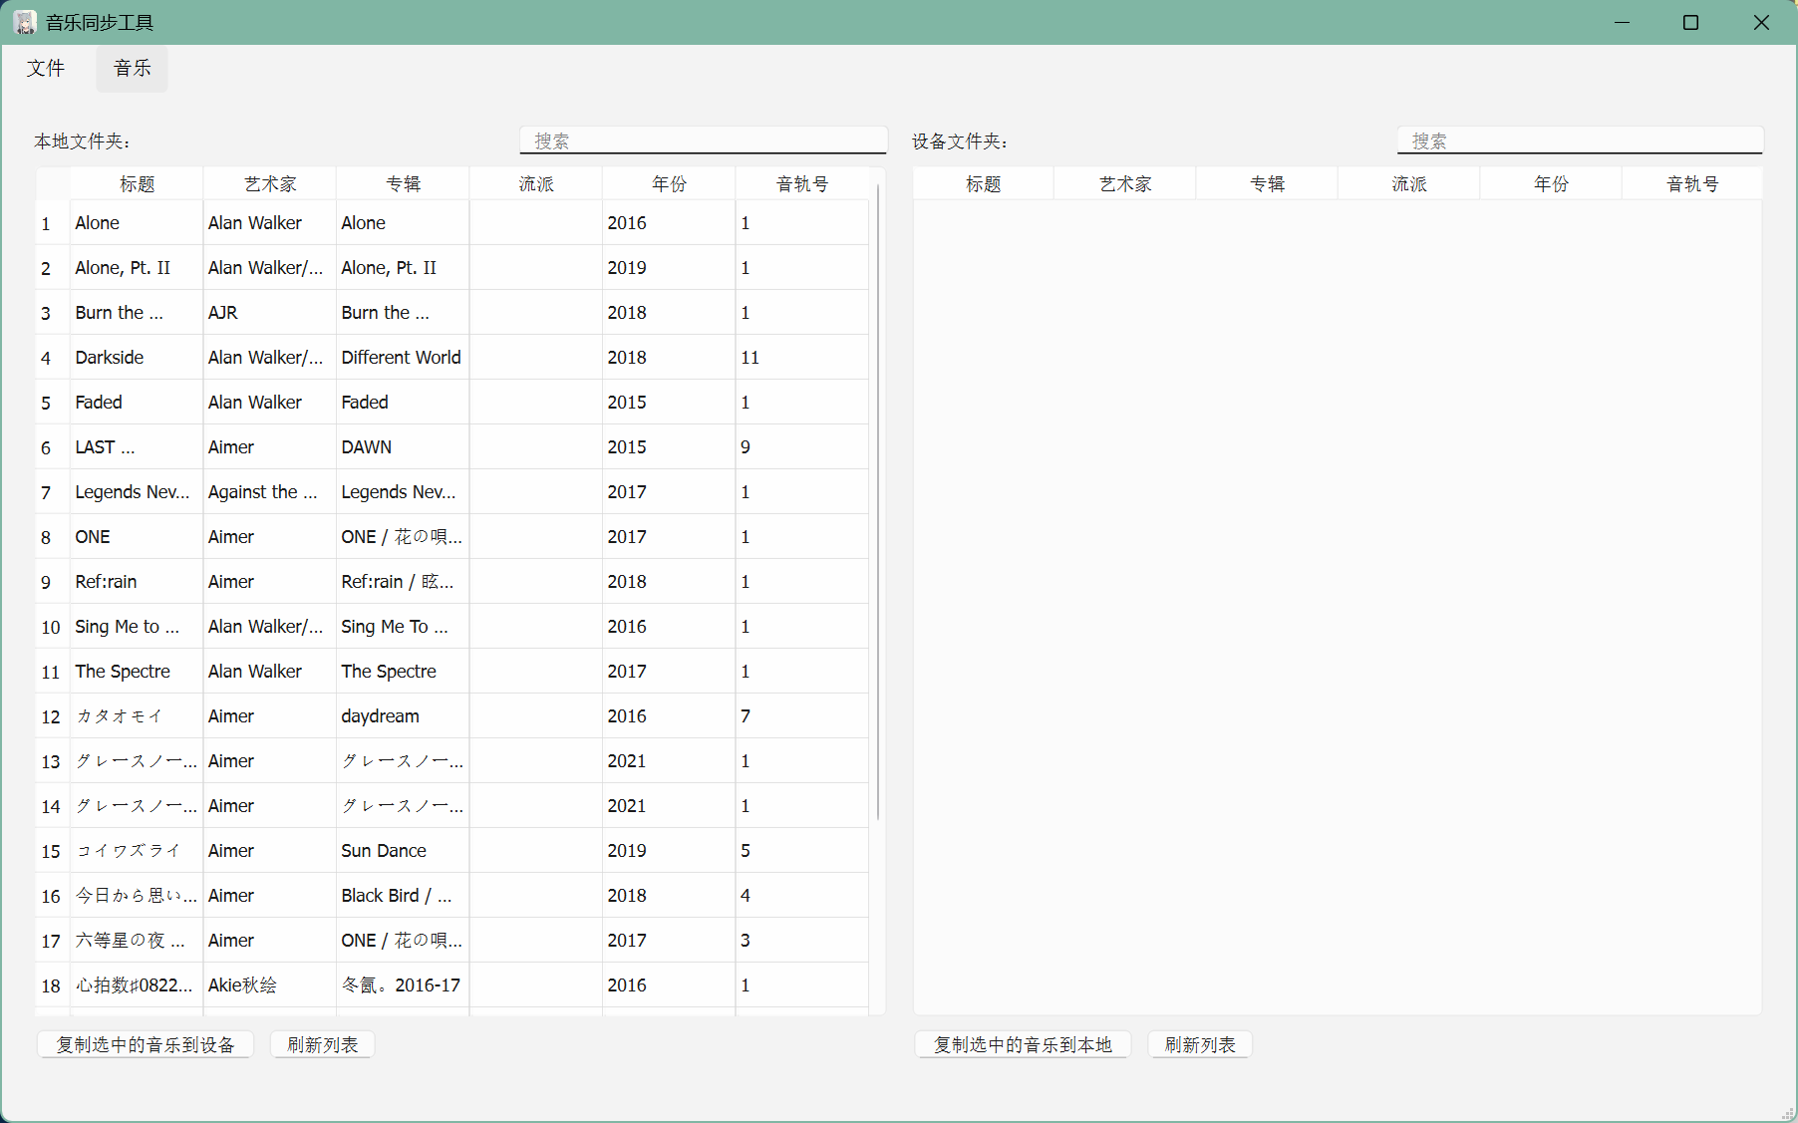This screenshot has height=1123, width=1798.
Task: Select the Burn the ... title cell
Action: pyautogui.click(x=137, y=312)
